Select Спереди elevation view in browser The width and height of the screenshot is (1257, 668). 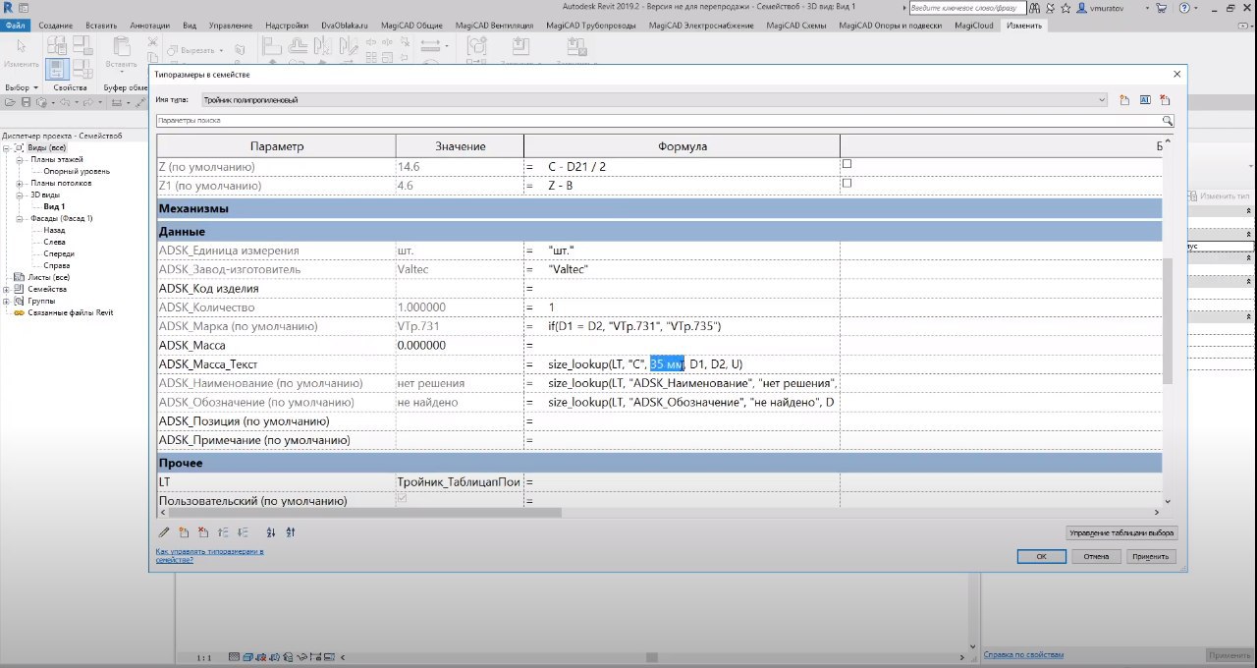pyautogui.click(x=59, y=253)
